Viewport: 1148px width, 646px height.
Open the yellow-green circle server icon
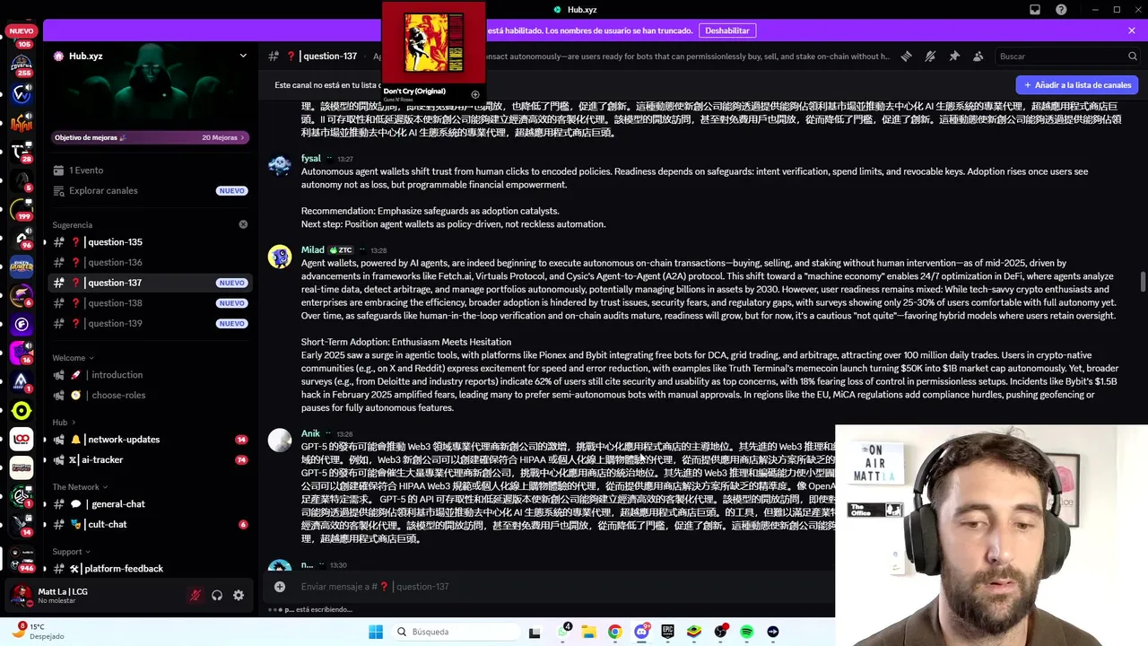click(22, 411)
